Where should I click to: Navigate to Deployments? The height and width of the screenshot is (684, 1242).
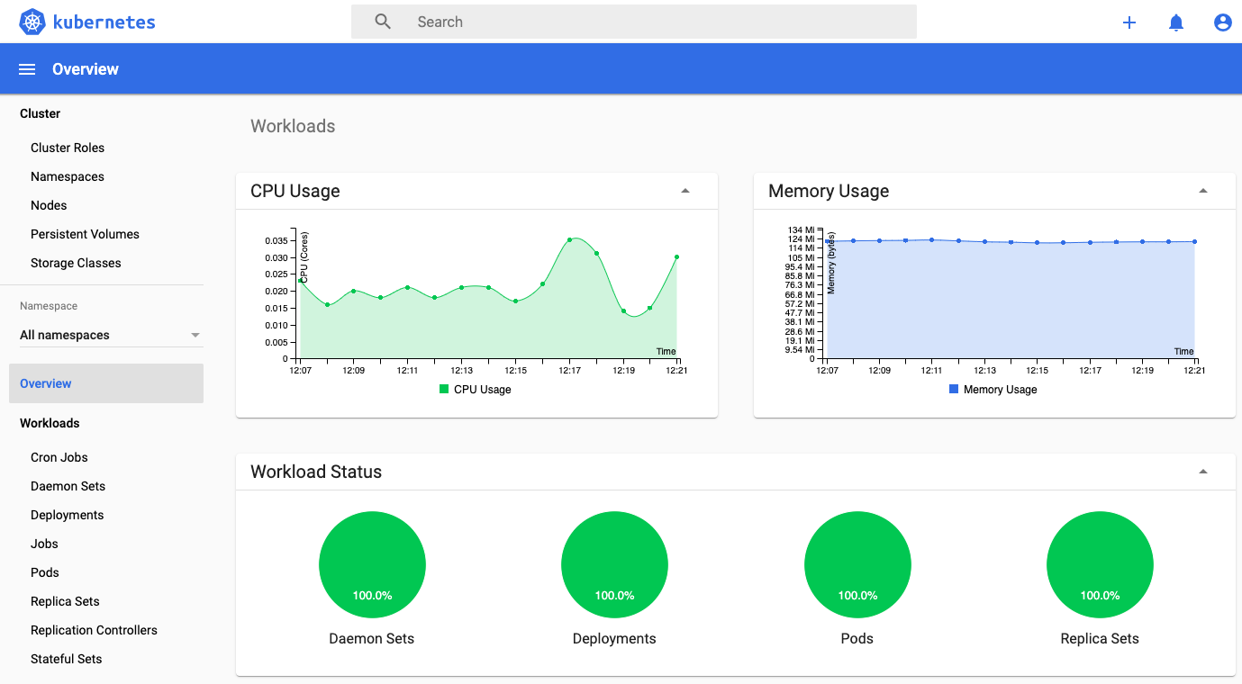click(67, 514)
